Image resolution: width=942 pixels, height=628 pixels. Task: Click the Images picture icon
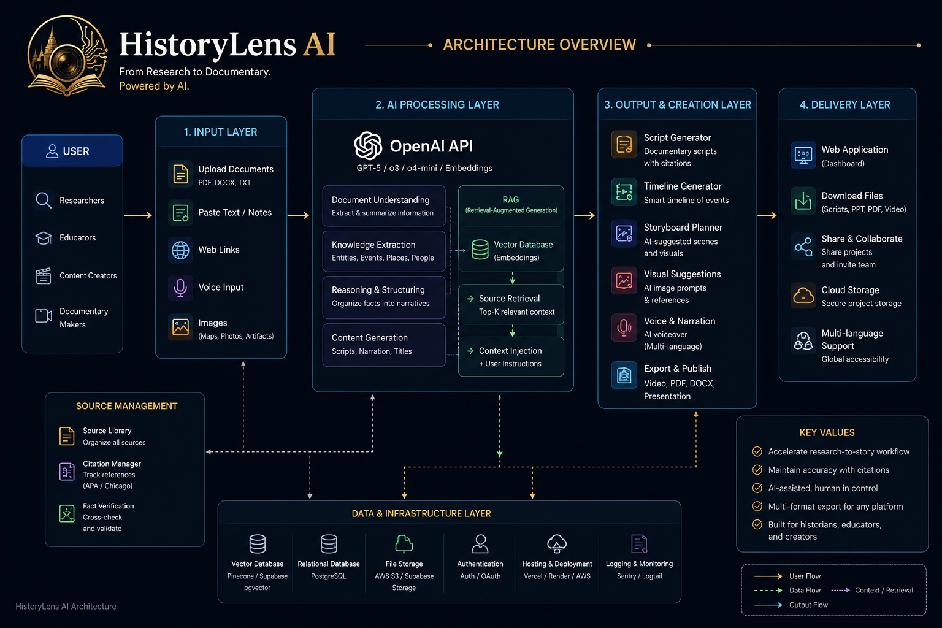click(x=181, y=327)
